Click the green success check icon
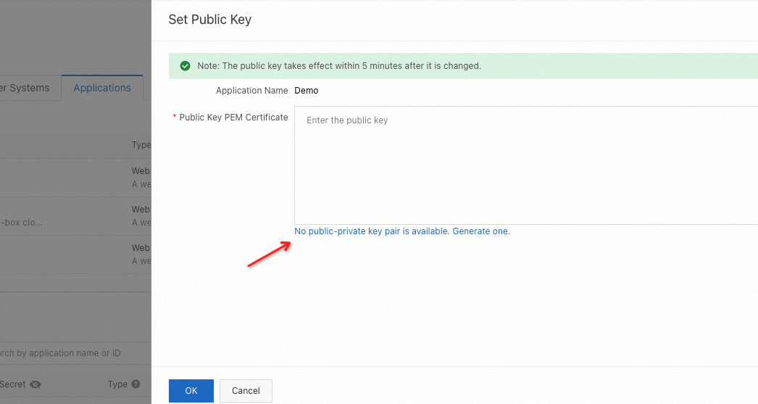This screenshot has height=404, width=758. coord(185,66)
